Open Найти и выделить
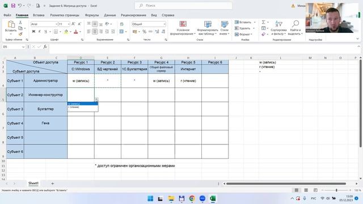The width and height of the screenshot is (363, 204). click(296, 28)
